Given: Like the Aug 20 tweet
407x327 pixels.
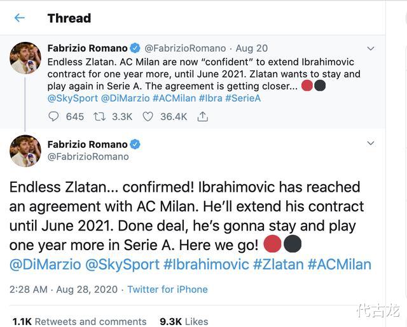Looking at the screenshot, I should 148,116.
